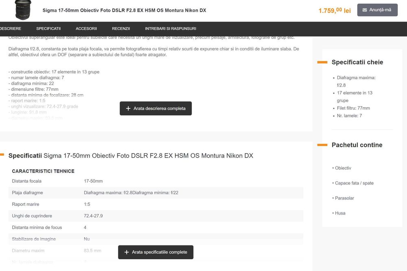
Task: Open the lens product thumbnail image
Action: pos(23,10)
